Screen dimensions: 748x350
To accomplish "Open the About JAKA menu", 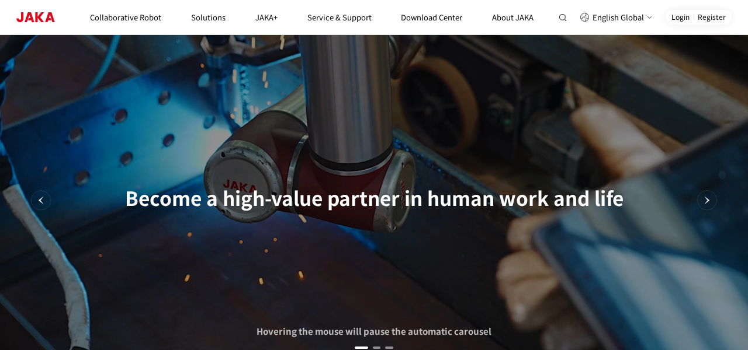I will pyautogui.click(x=512, y=17).
